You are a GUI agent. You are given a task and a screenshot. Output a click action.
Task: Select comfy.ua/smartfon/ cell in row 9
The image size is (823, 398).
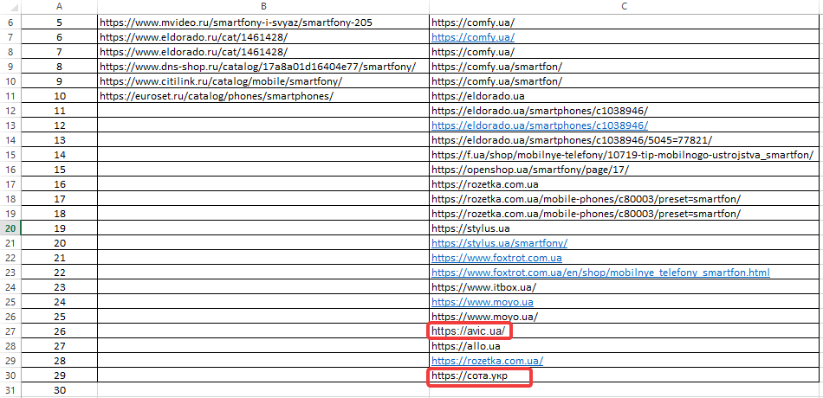pyautogui.click(x=625, y=67)
